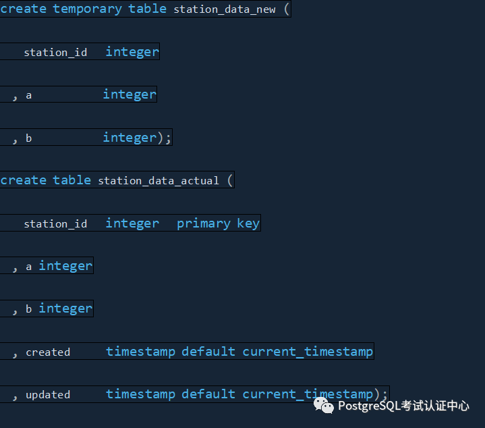
Task: Click 'timestamp' type on the updated line
Action: [140, 394]
